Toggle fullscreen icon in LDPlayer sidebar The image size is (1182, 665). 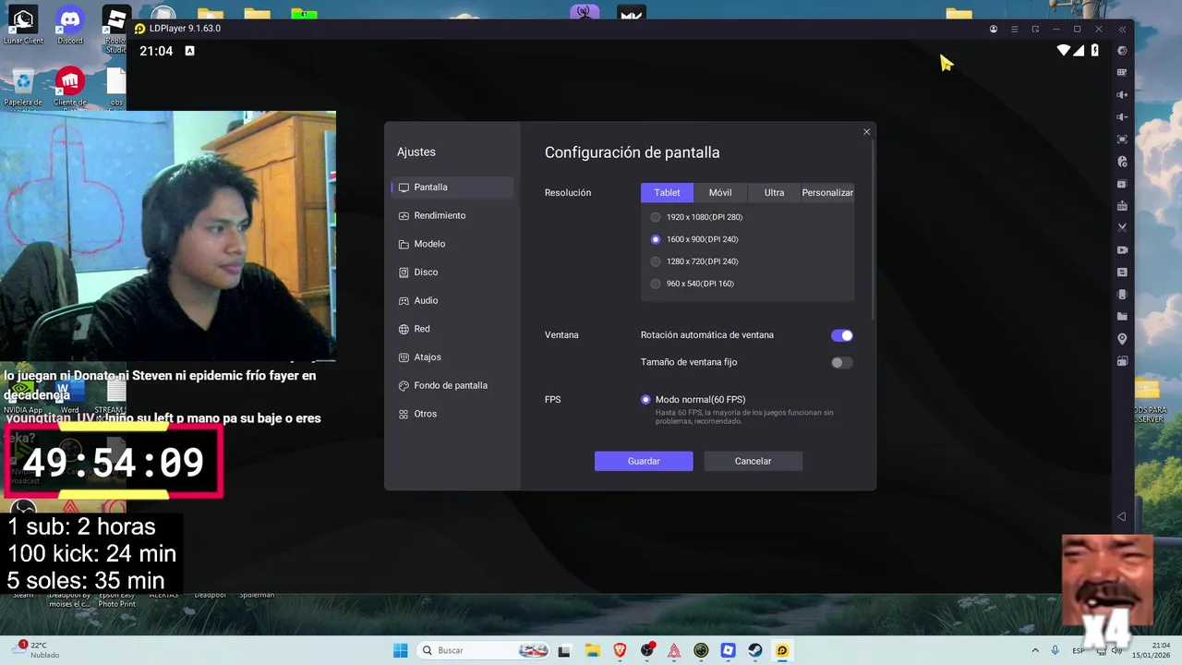[1122, 139]
